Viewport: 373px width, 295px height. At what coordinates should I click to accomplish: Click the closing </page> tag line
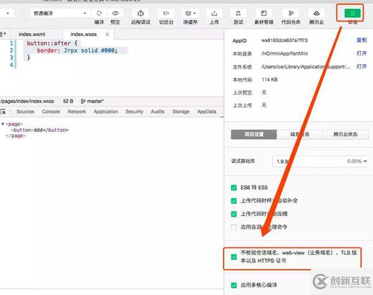click(x=16, y=136)
